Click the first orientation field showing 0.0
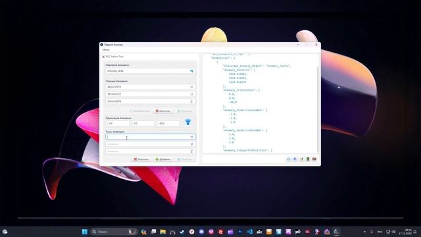Screen dimensions: 421x237 point(118,123)
